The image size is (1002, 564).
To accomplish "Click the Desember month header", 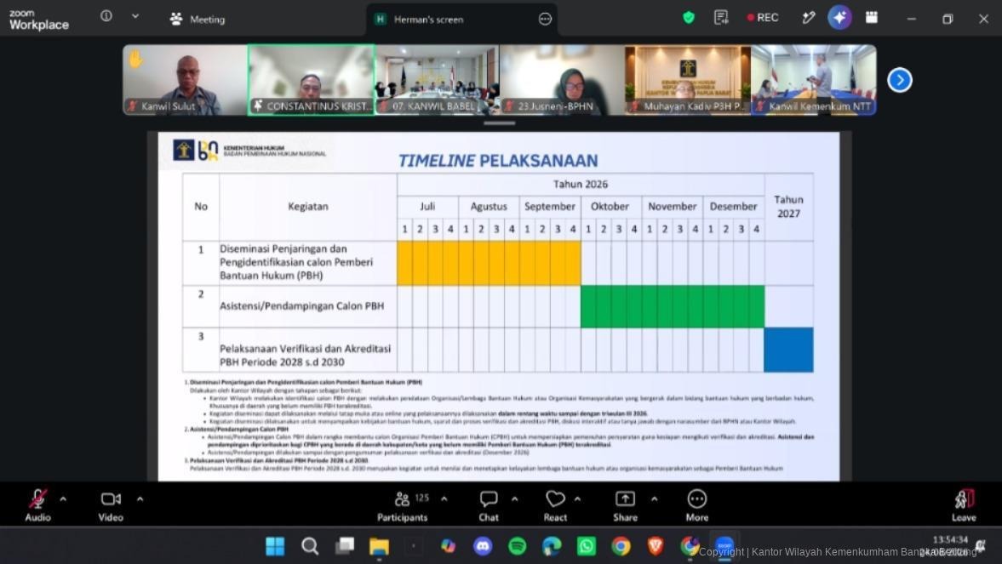I will click(x=733, y=207).
